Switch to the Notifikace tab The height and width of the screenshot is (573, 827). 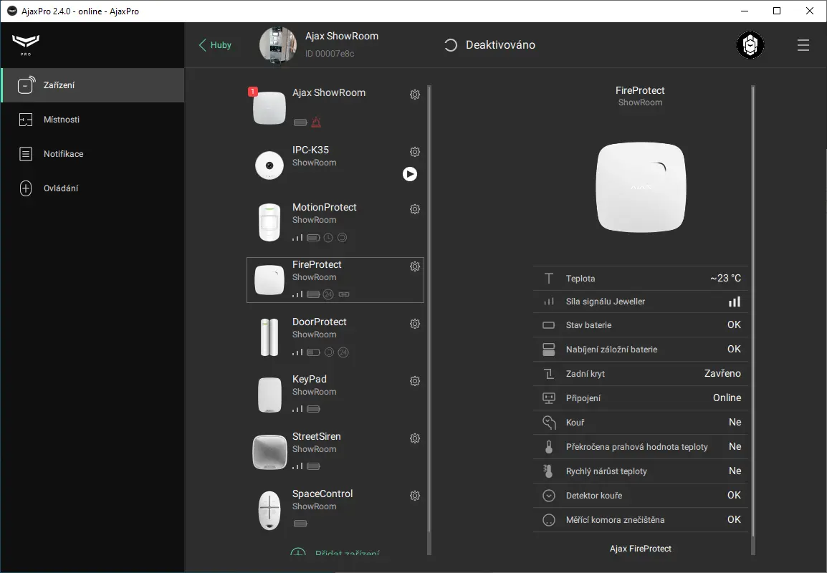point(93,154)
